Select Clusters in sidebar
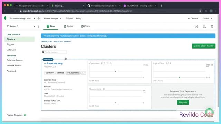Image resolution: width=221 pixels, height=124 pixels. 19,39
